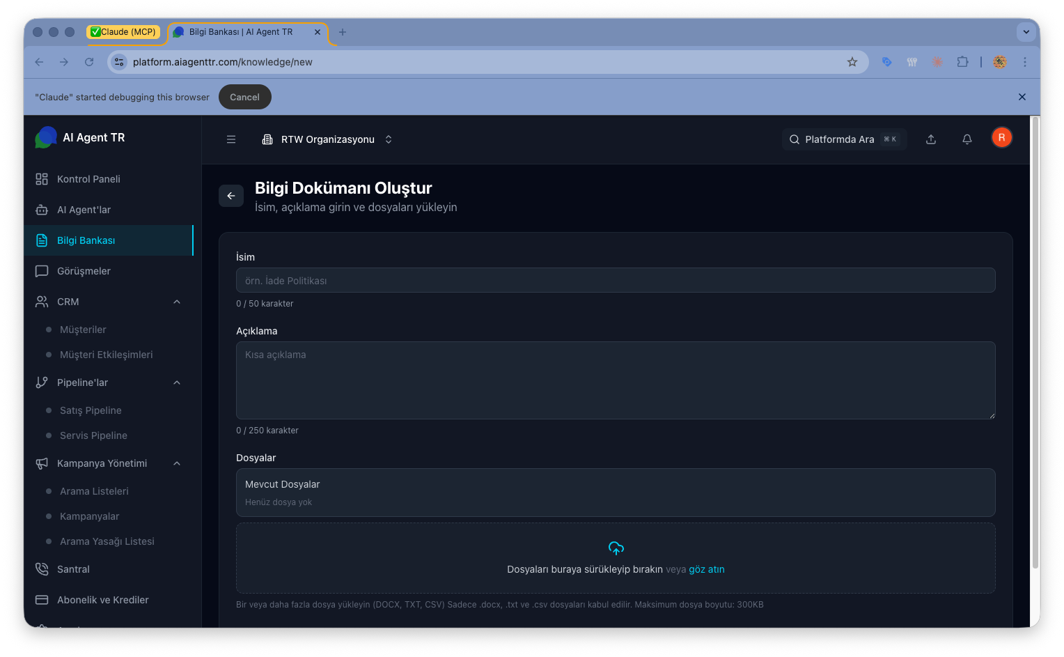Image resolution: width=1064 pixels, height=657 pixels.
Task: Open Müşteriler under CRM
Action: coord(83,330)
